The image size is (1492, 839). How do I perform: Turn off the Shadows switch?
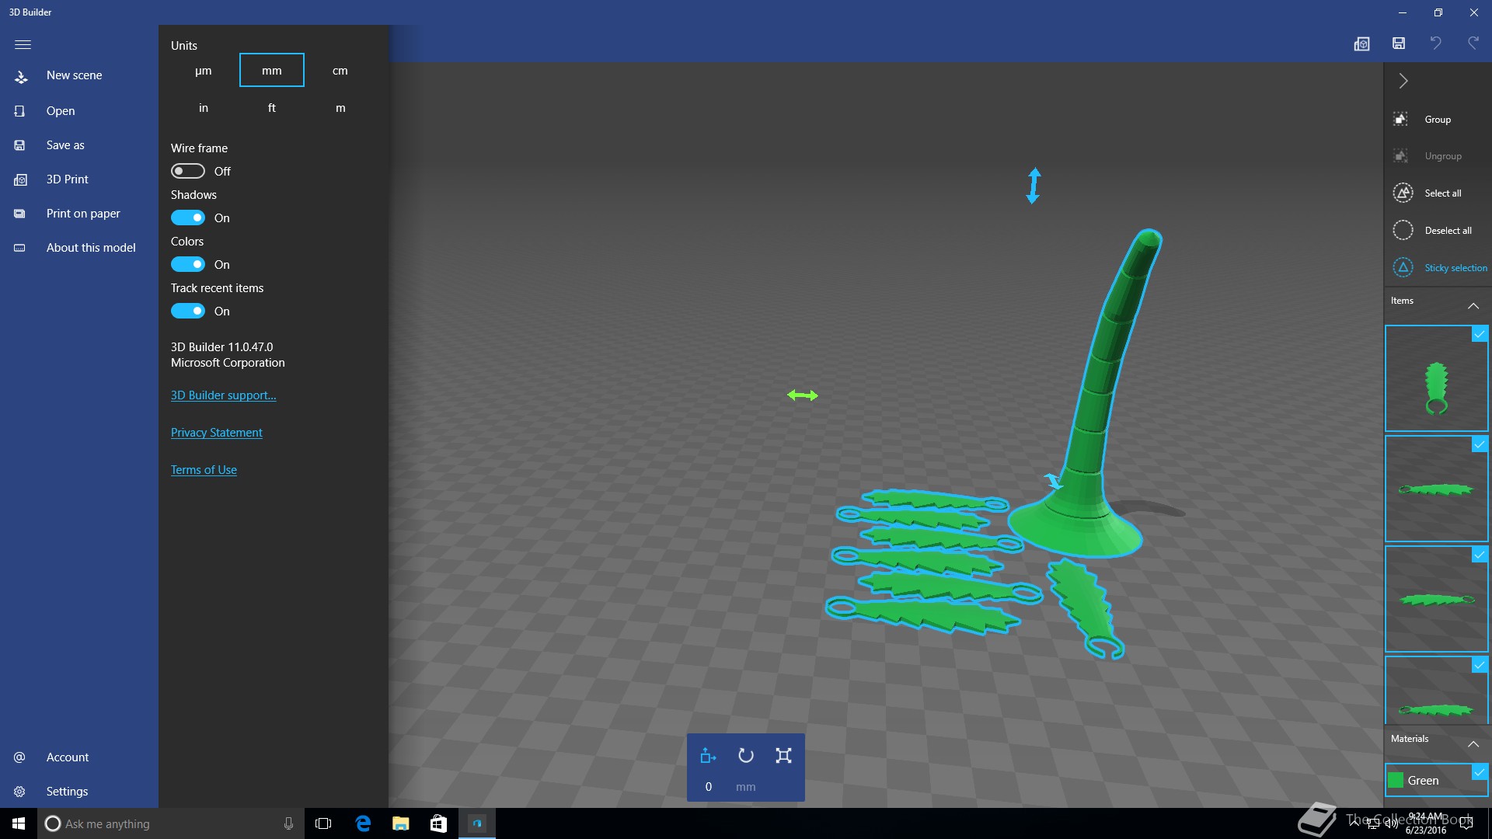pyautogui.click(x=187, y=218)
